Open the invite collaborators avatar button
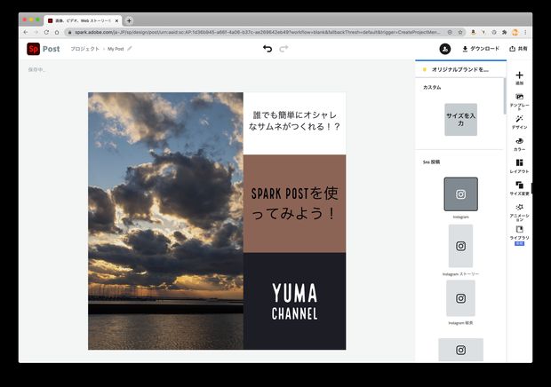Image resolution: width=551 pixels, height=387 pixels. (x=445, y=49)
